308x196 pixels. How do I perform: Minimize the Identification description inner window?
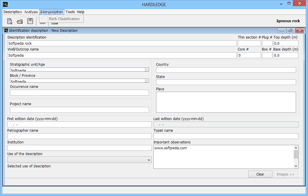click(x=281, y=30)
